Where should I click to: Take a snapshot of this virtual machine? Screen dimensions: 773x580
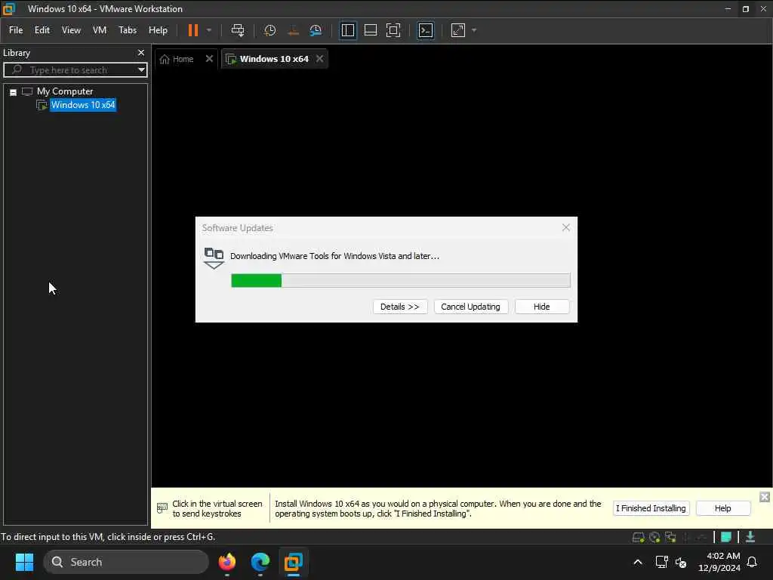click(x=269, y=30)
